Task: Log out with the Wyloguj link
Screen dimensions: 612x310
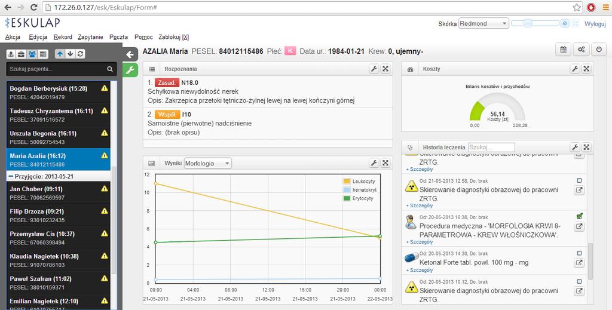Action: click(x=595, y=24)
